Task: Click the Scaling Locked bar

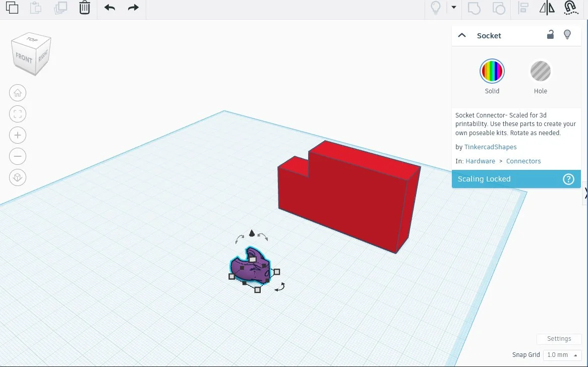Action: click(x=516, y=179)
